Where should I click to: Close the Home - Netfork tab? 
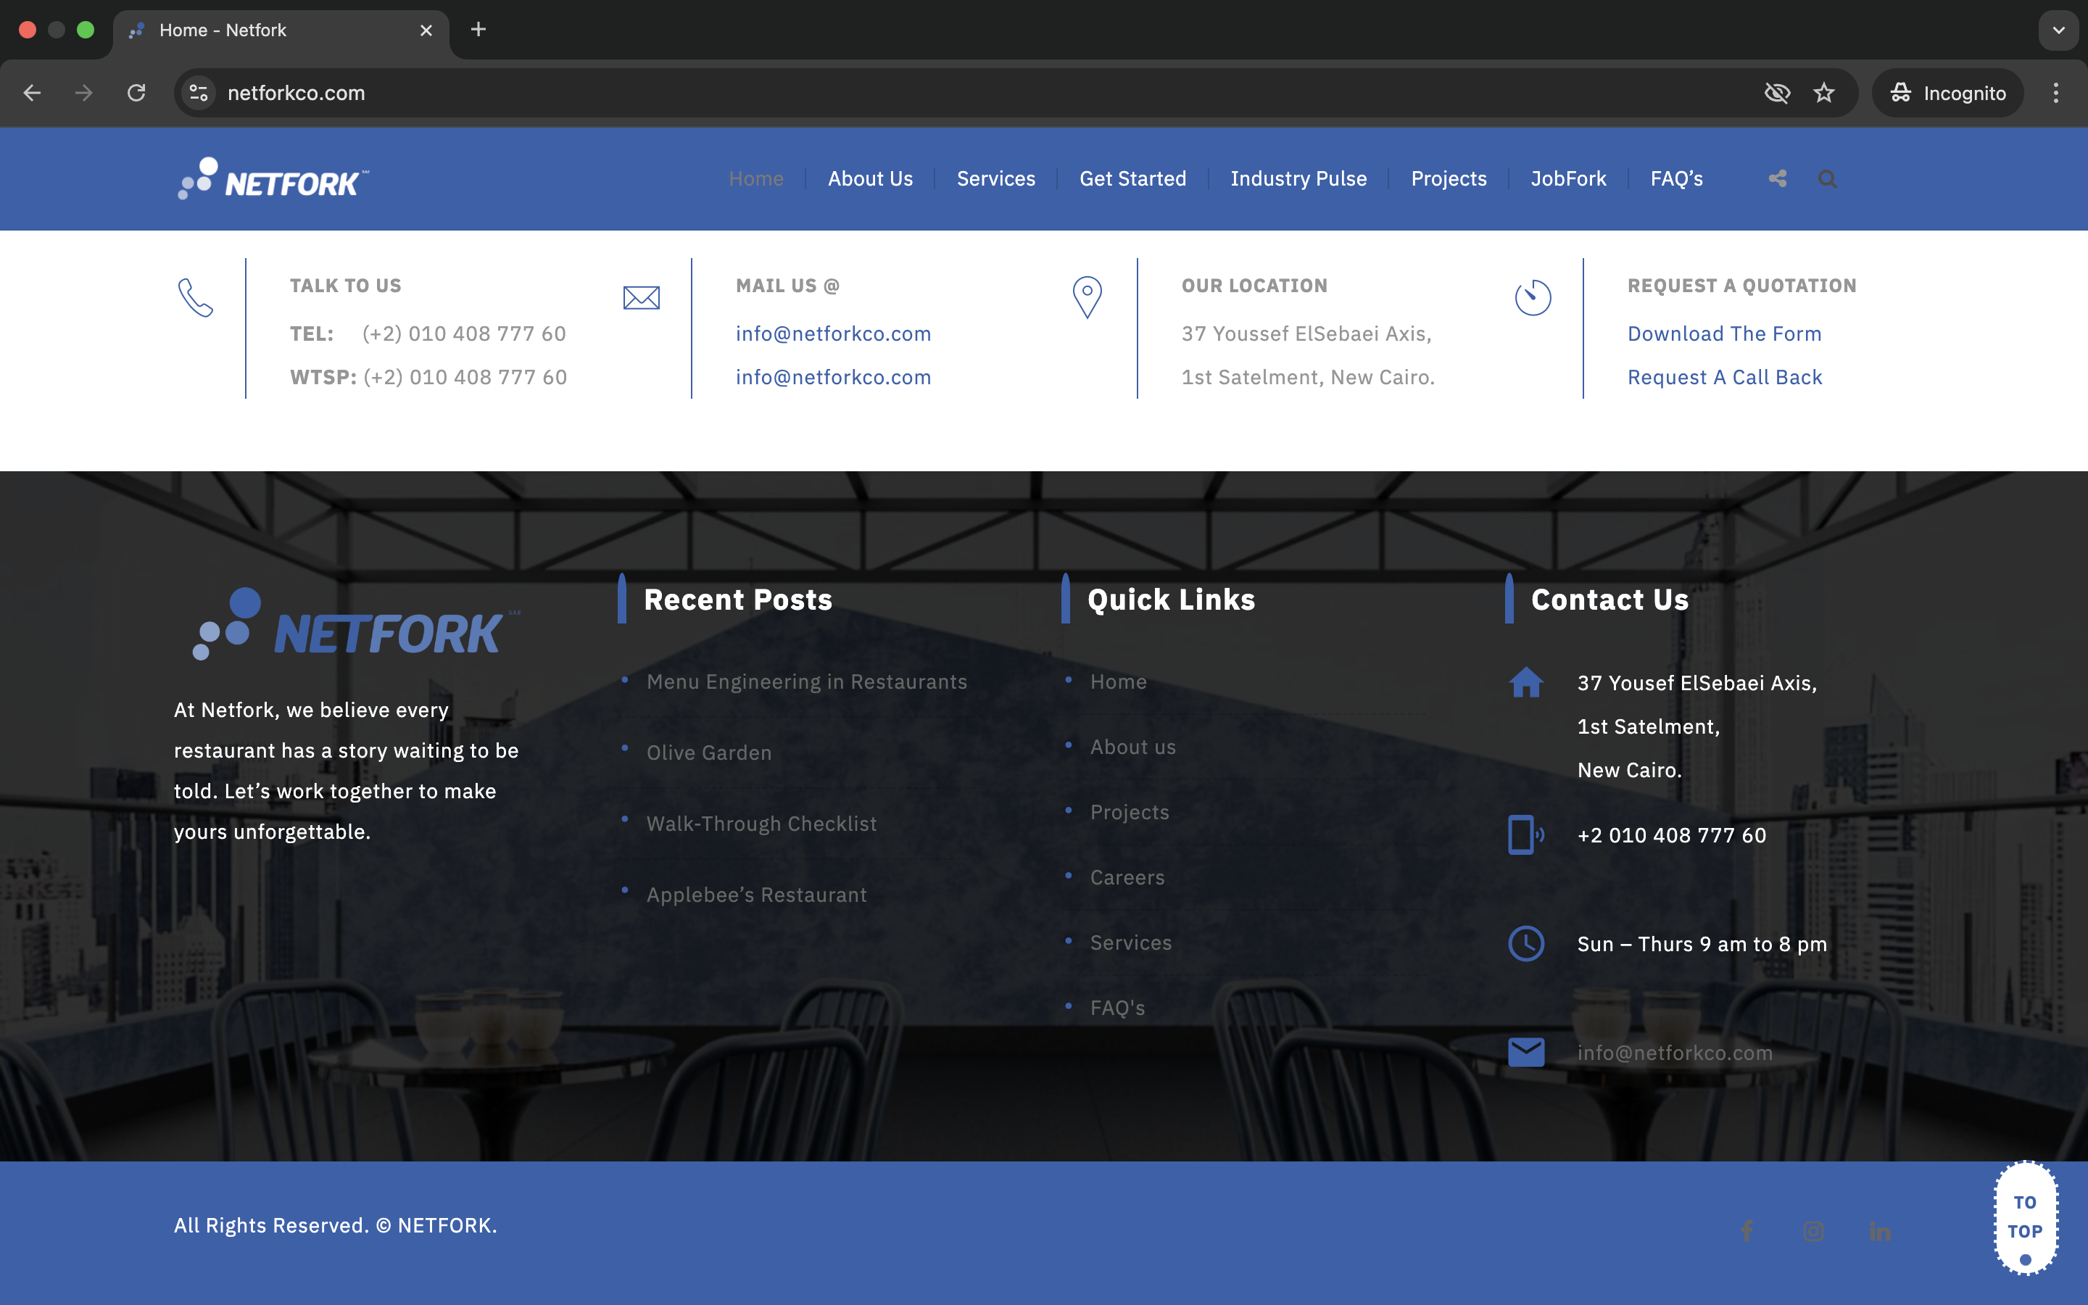click(x=426, y=30)
